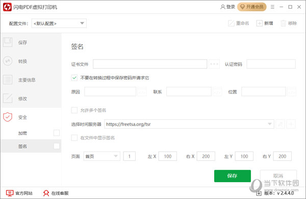Enable the 允许多个签名 checkbox
The width and height of the screenshot is (306, 199).
(74, 110)
